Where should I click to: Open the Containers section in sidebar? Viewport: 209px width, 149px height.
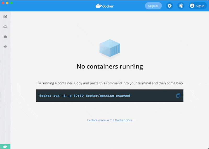click(x=5, y=16)
